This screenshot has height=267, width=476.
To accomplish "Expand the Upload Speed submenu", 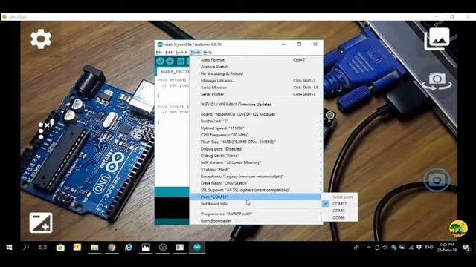I will coord(256,128).
